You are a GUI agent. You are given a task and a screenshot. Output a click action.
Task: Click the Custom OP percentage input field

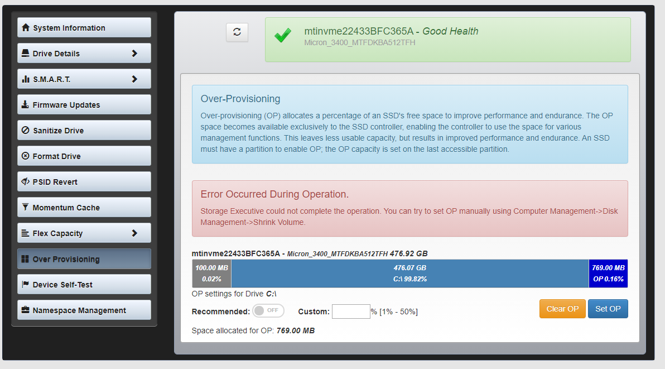(351, 312)
